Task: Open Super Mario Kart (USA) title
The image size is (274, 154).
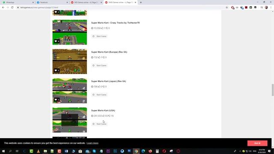Action: [103, 110]
